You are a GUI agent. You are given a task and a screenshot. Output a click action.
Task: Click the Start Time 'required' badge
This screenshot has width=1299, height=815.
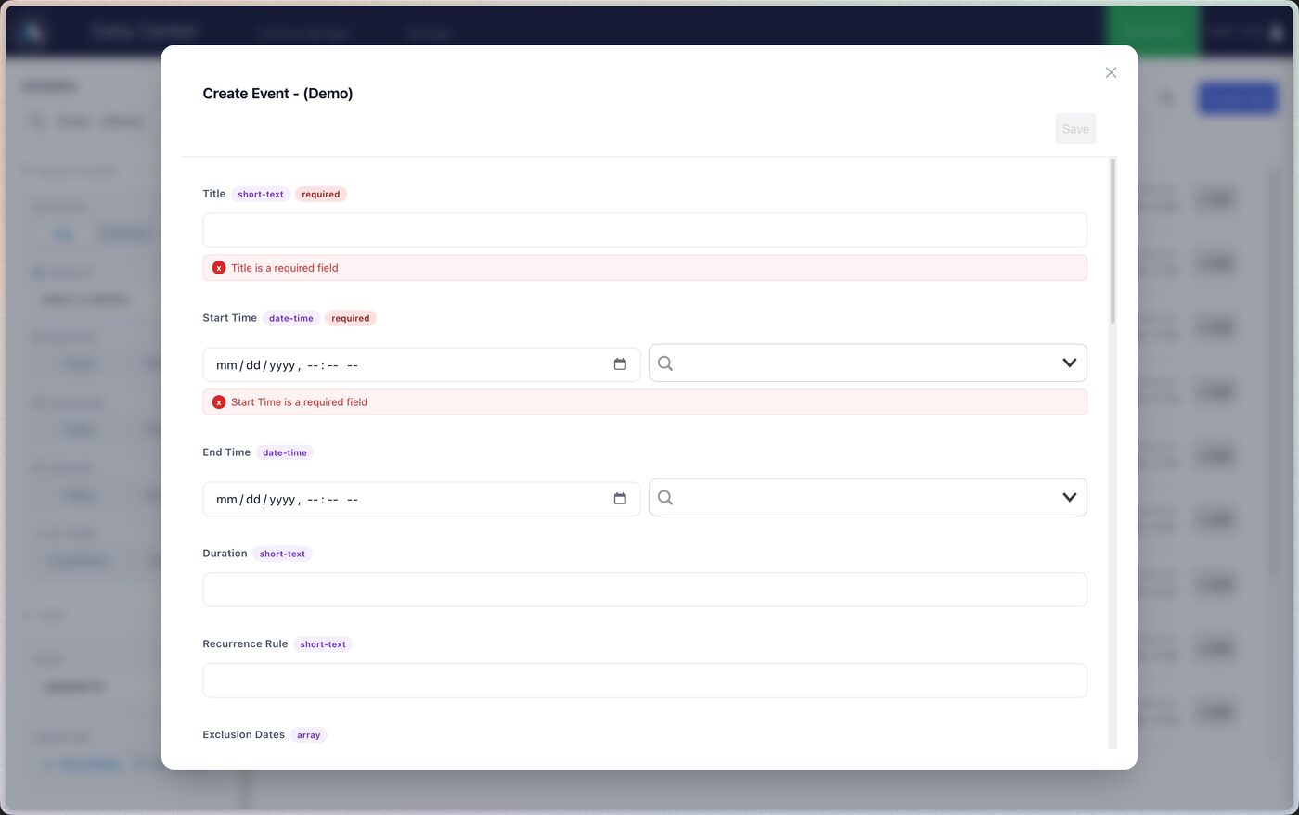tap(351, 318)
